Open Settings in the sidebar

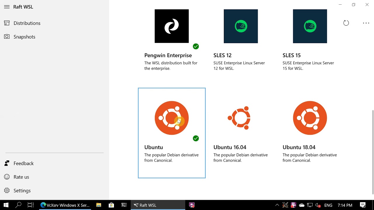pos(22,190)
